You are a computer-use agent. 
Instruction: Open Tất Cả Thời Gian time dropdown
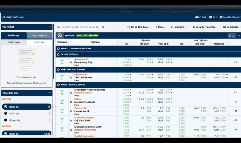point(139,27)
